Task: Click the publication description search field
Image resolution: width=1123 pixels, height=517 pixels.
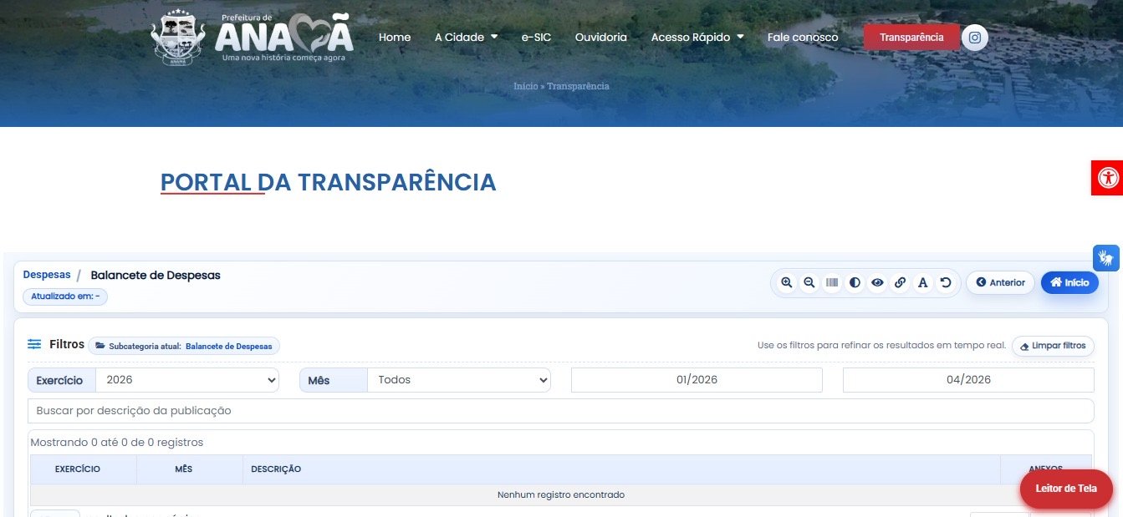Action: [x=560, y=411]
